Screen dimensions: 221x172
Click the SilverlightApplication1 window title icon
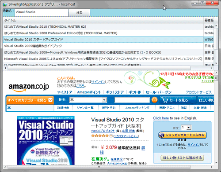coord(5,4)
